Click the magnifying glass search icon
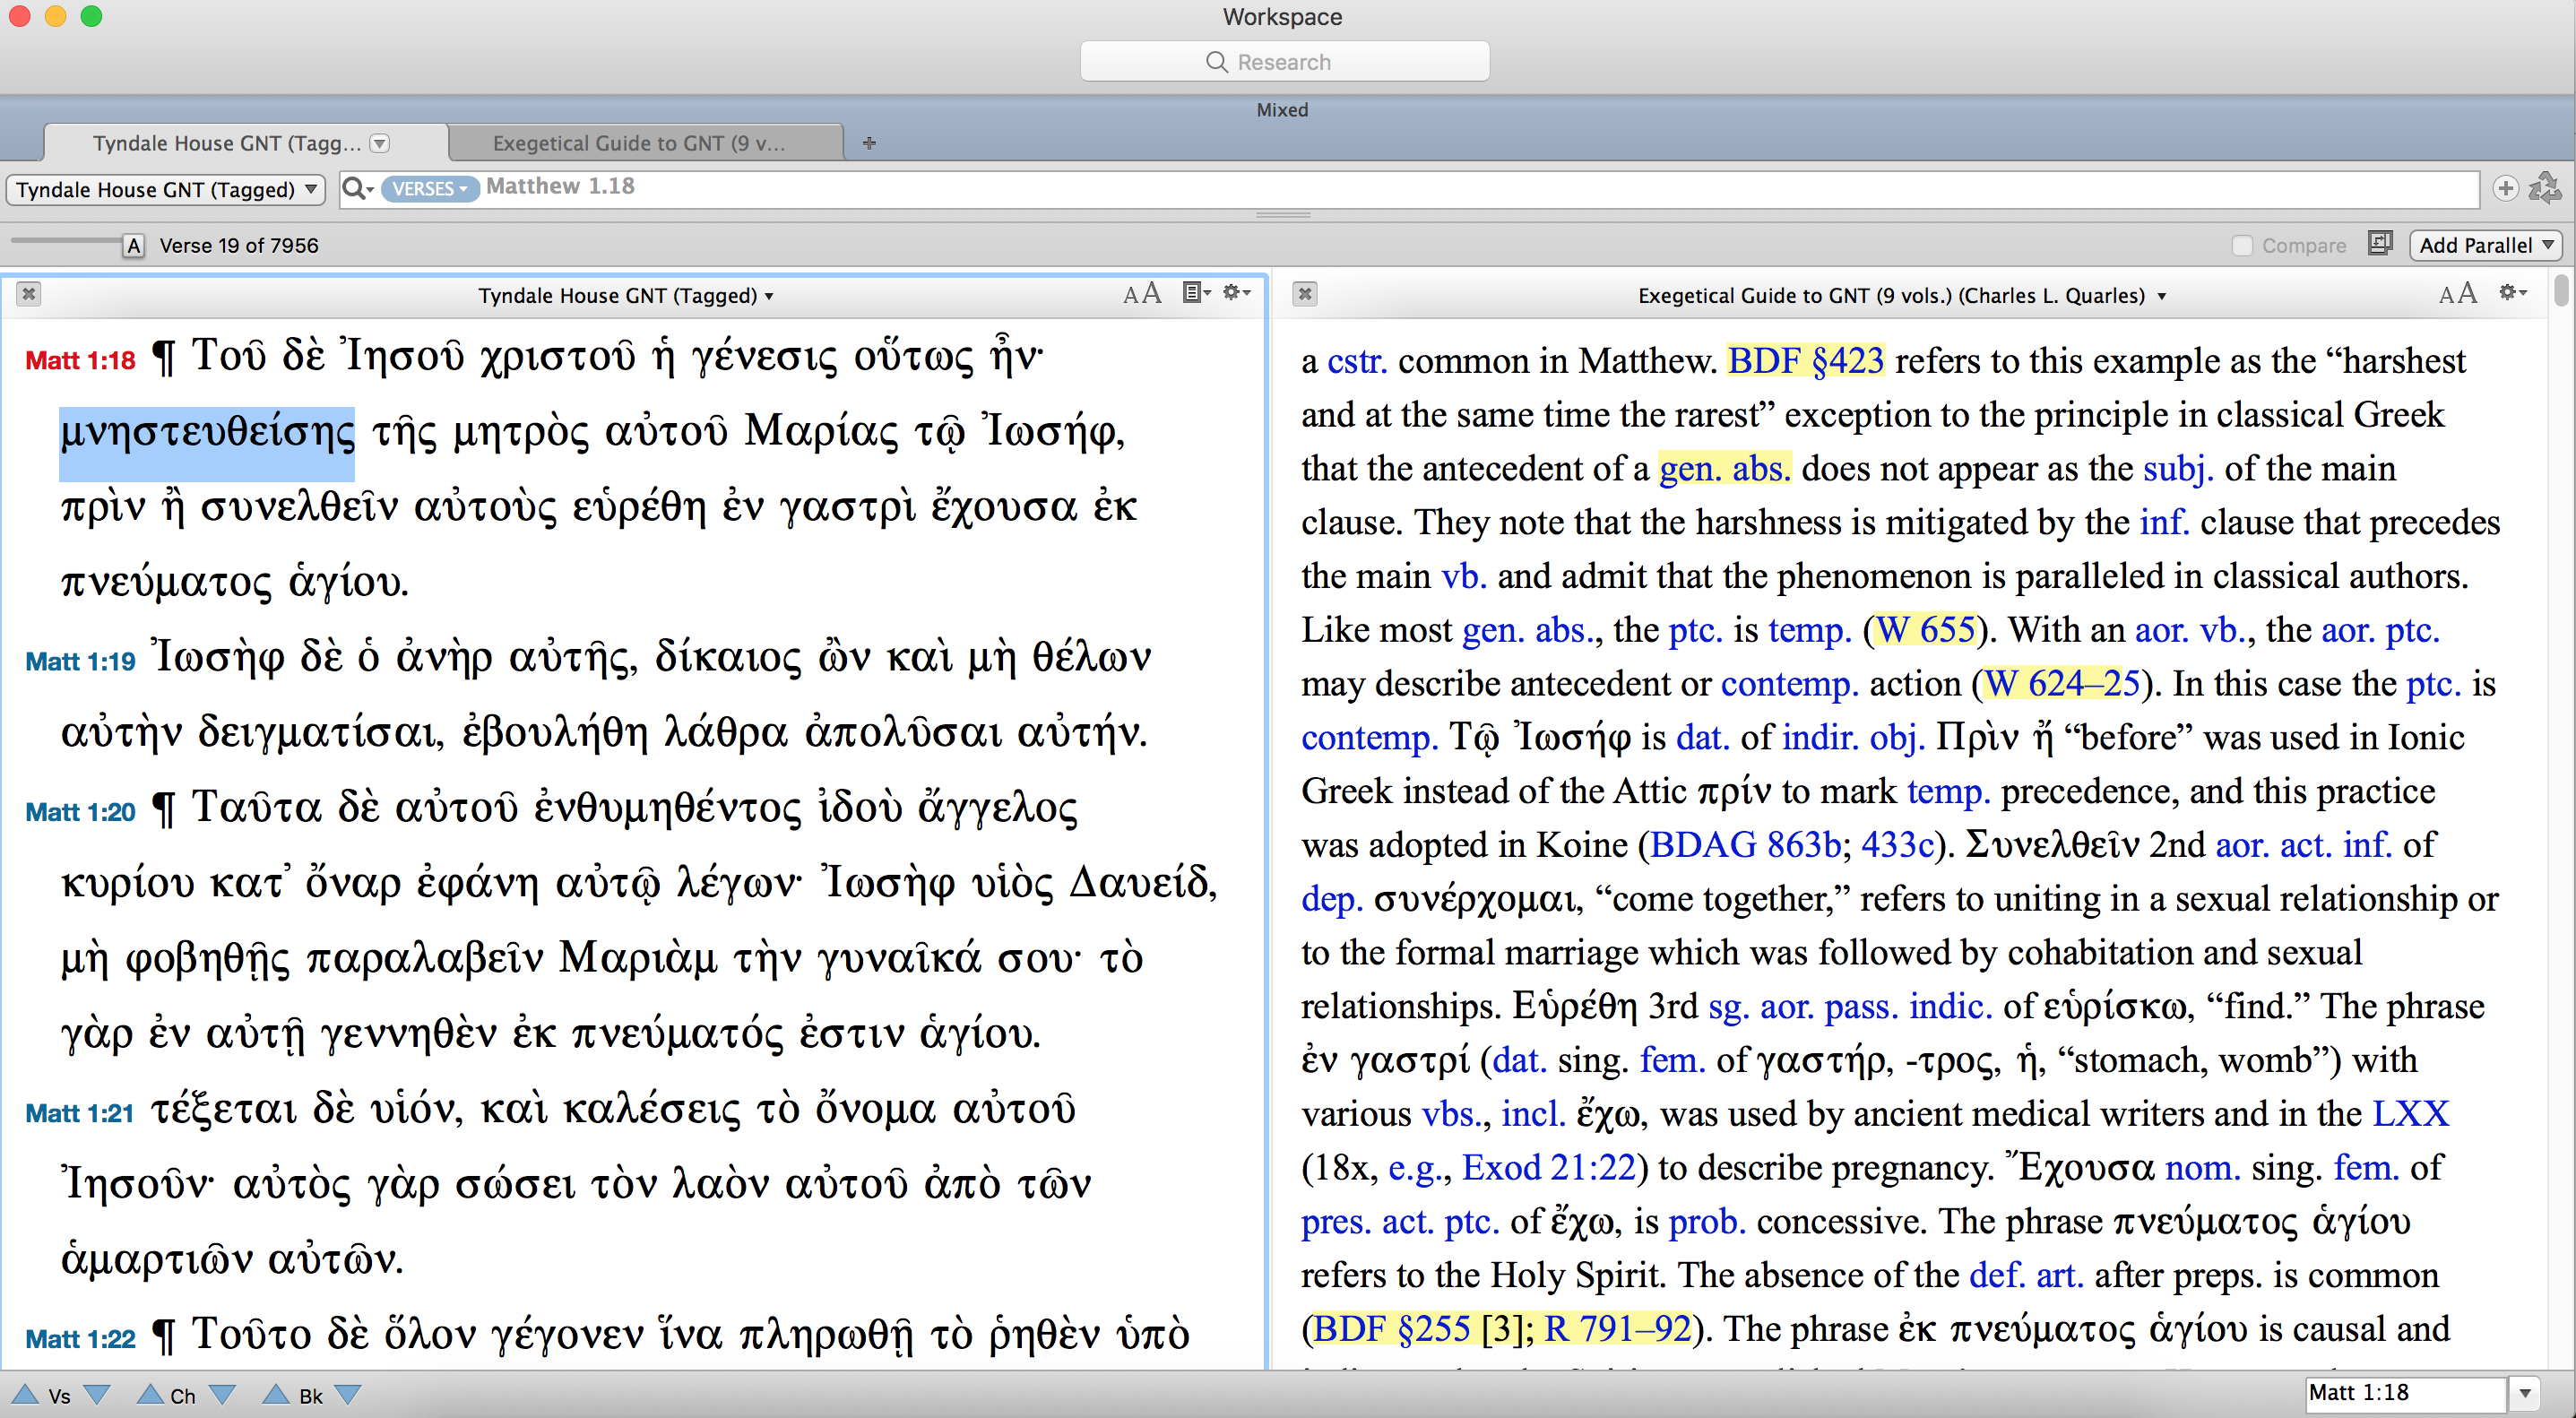This screenshot has height=1418, width=2576. (x=354, y=188)
